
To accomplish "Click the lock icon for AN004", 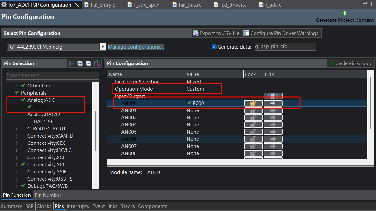I will pos(253,125).
